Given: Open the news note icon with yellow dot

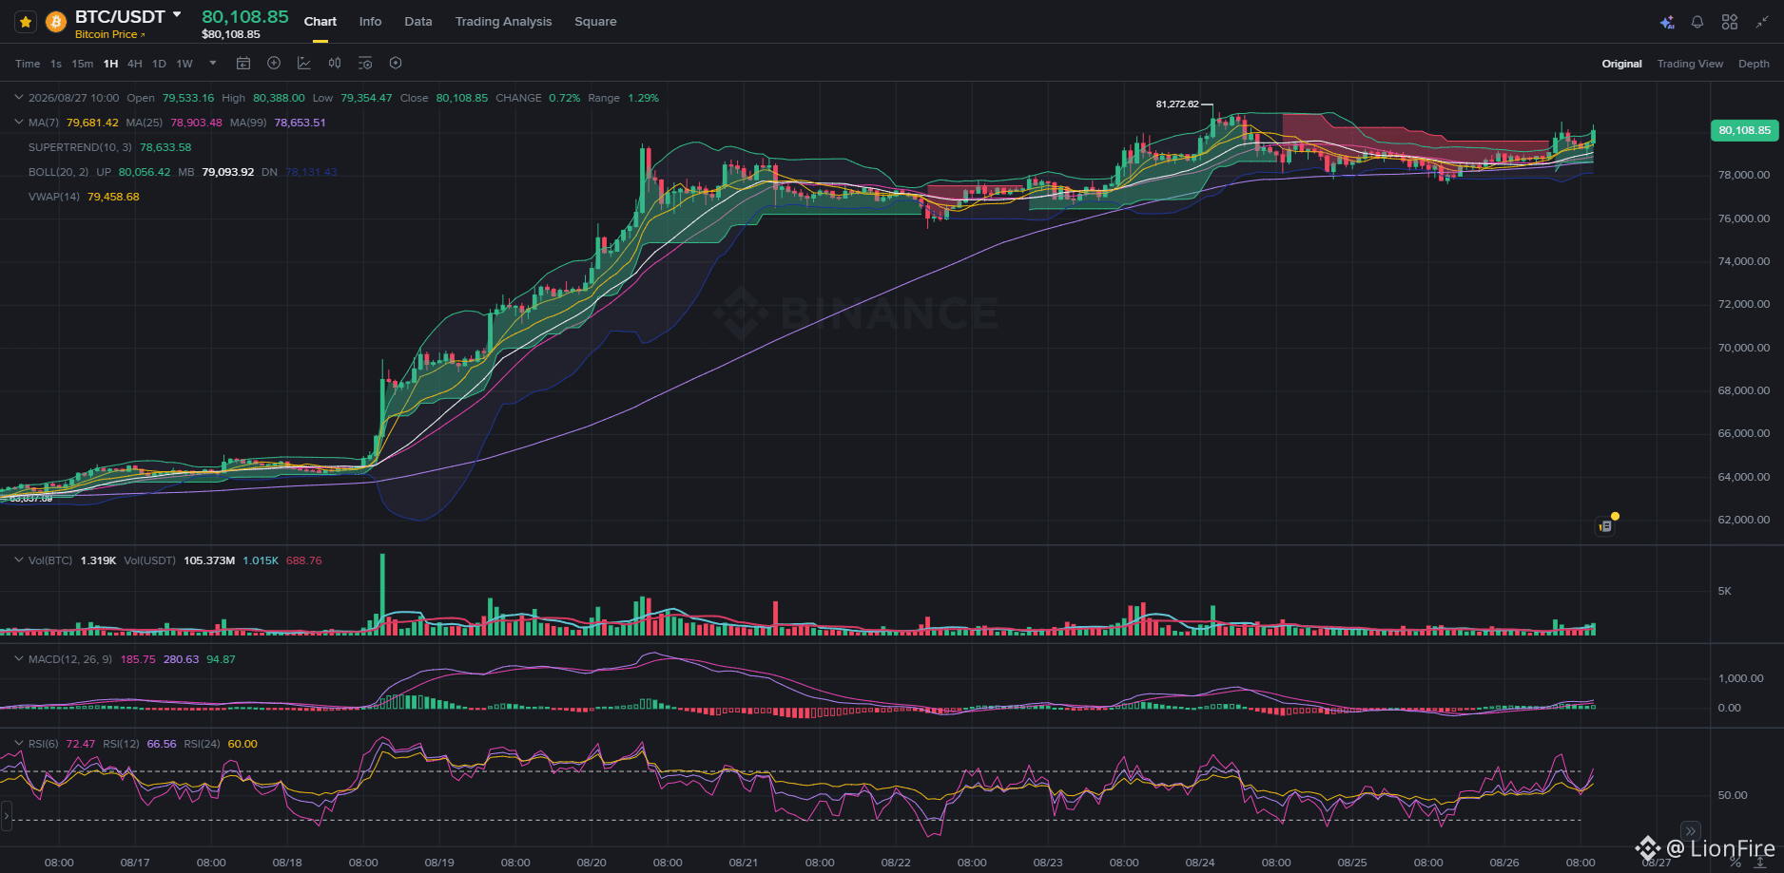Looking at the screenshot, I should point(1606,525).
